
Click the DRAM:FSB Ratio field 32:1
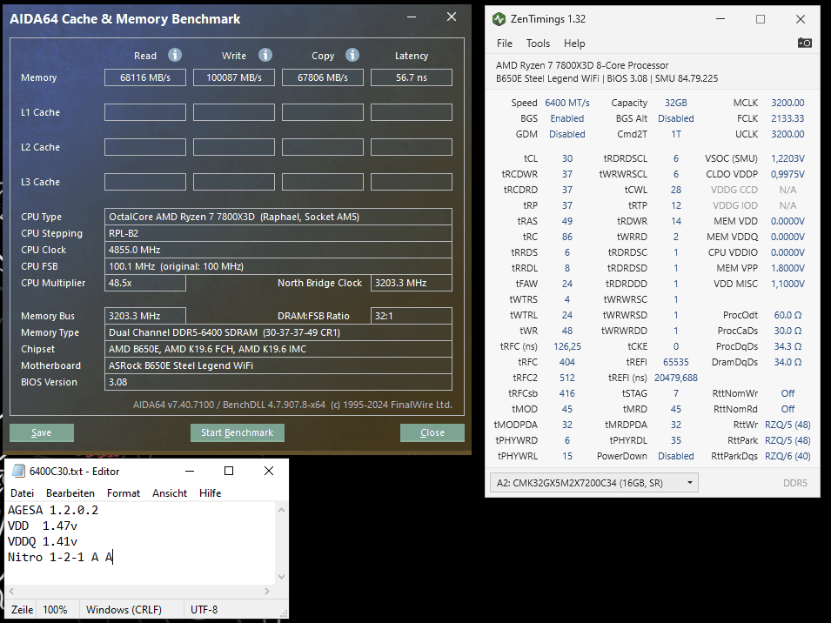(412, 316)
